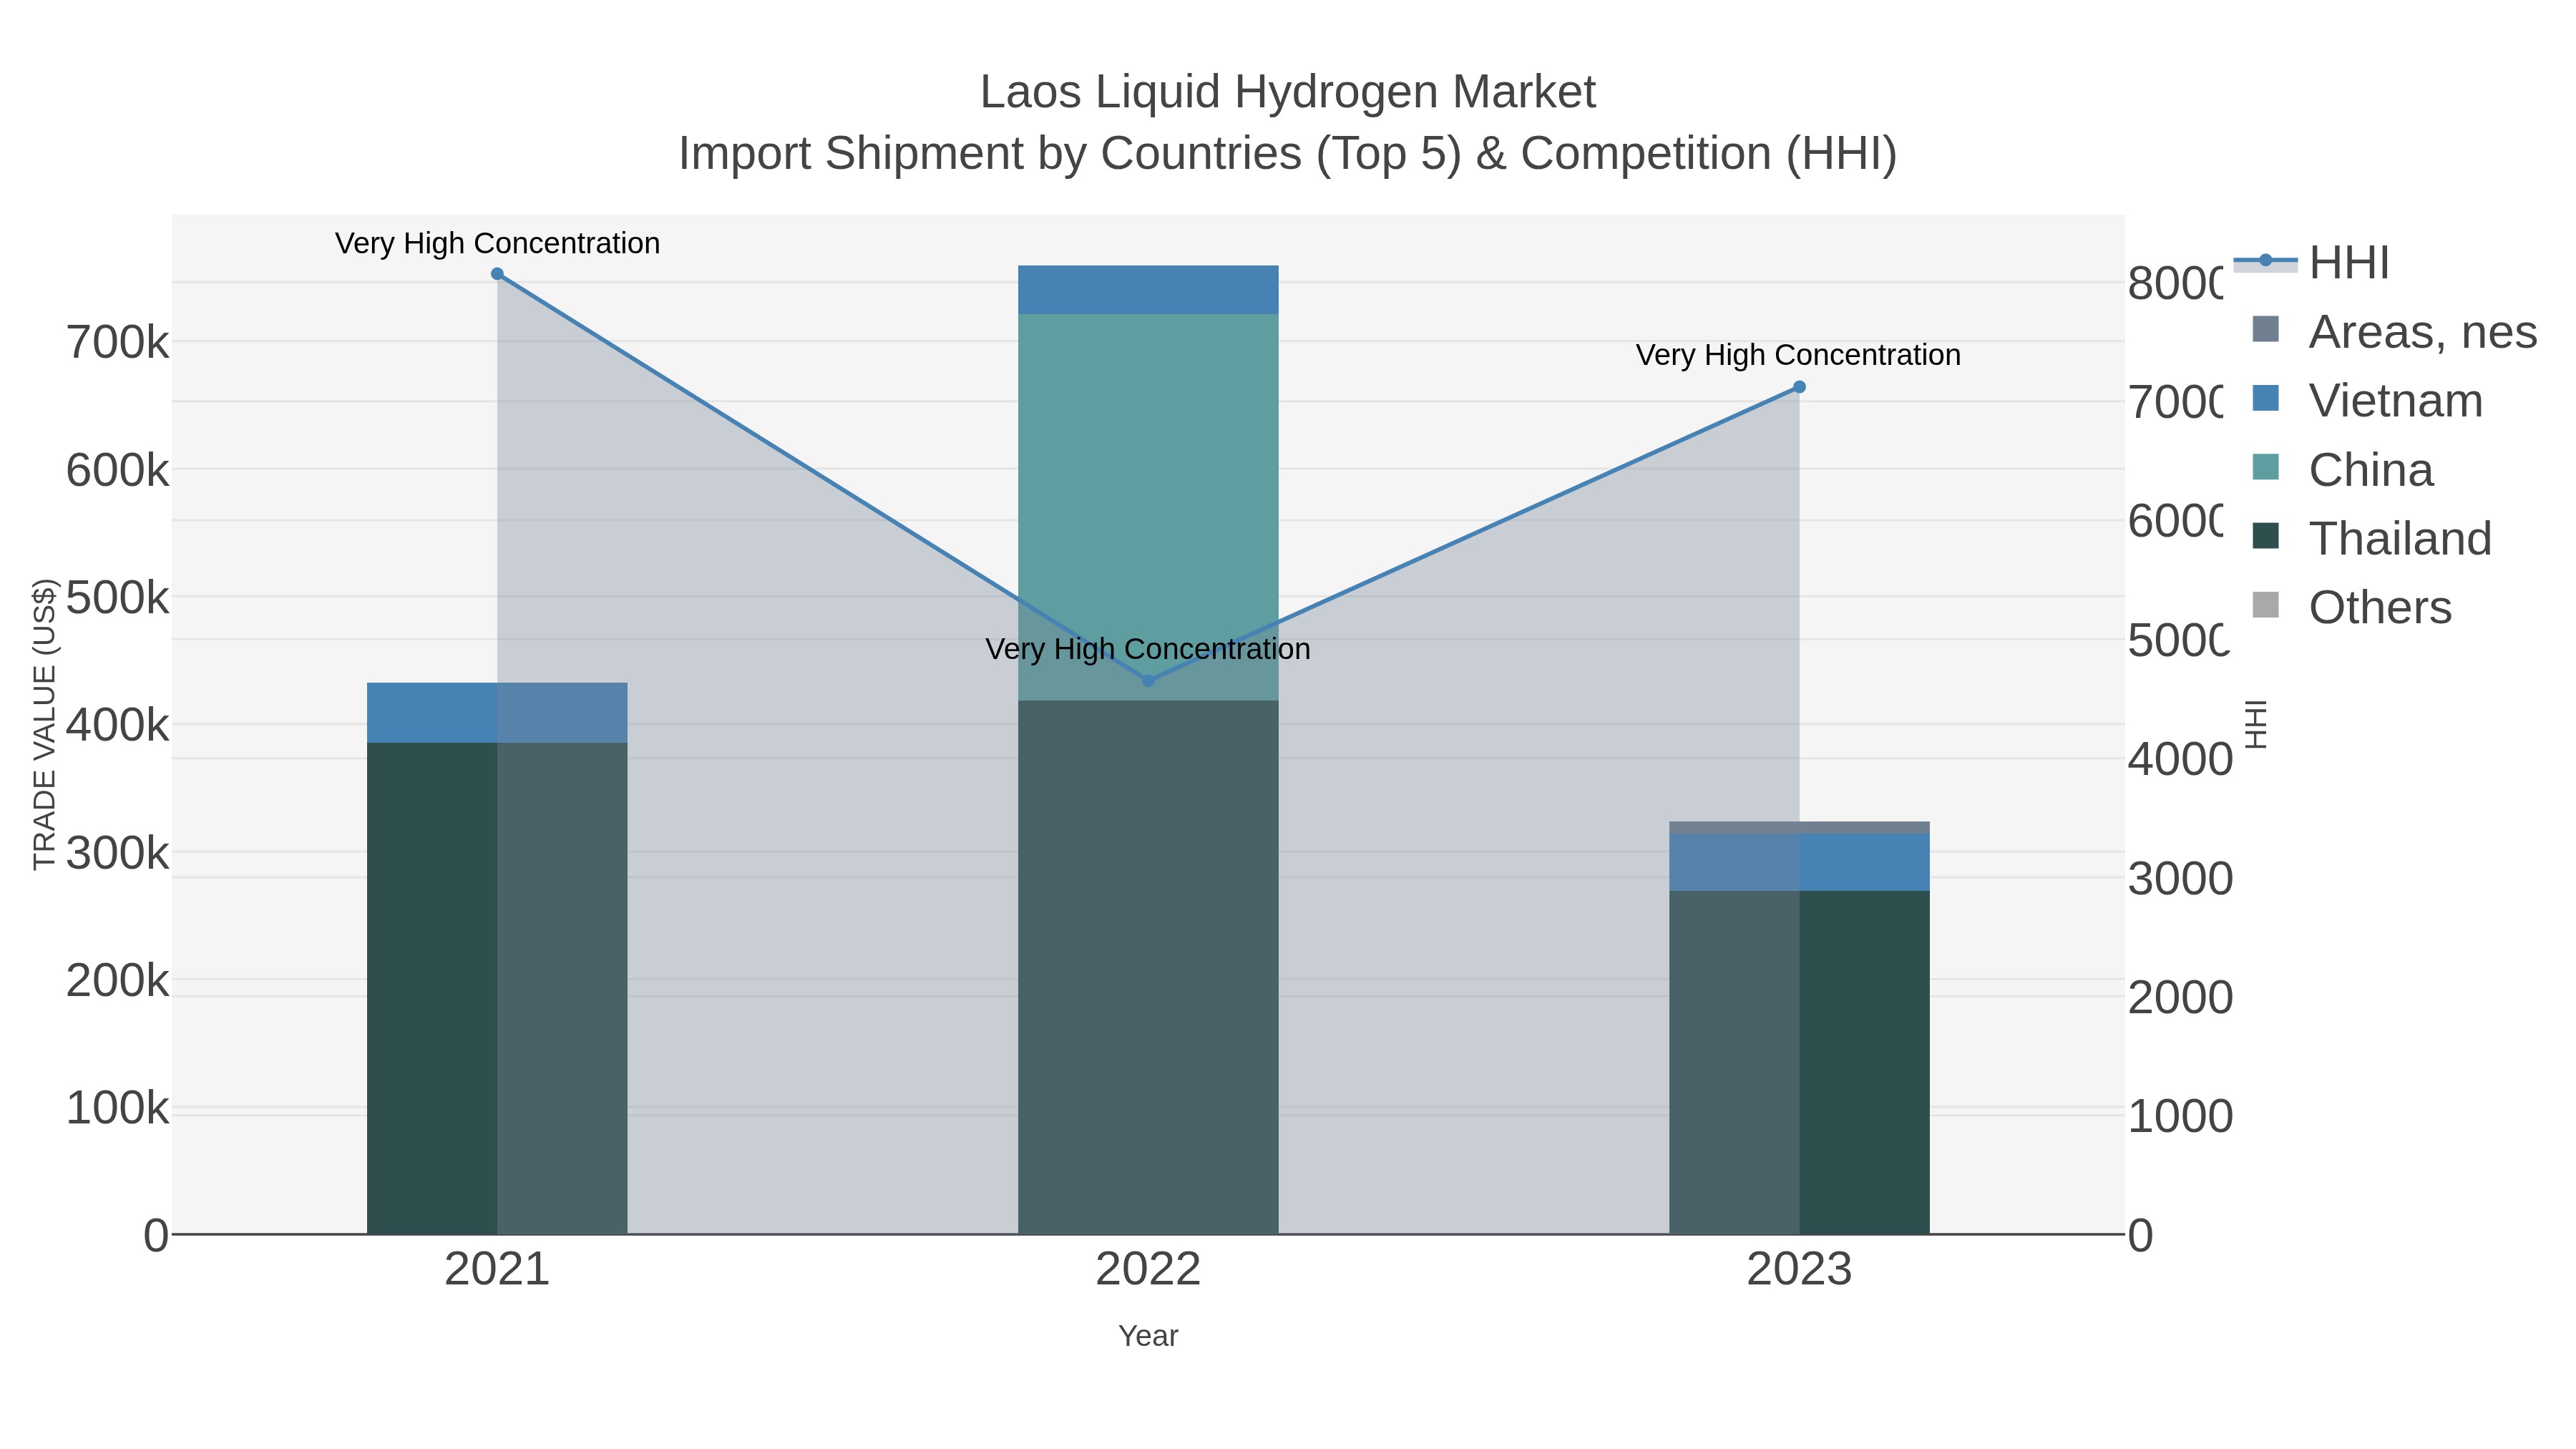2576x1449 pixels.
Task: Click the 2023 Areas, nes top bar segment
Action: coord(1799,828)
